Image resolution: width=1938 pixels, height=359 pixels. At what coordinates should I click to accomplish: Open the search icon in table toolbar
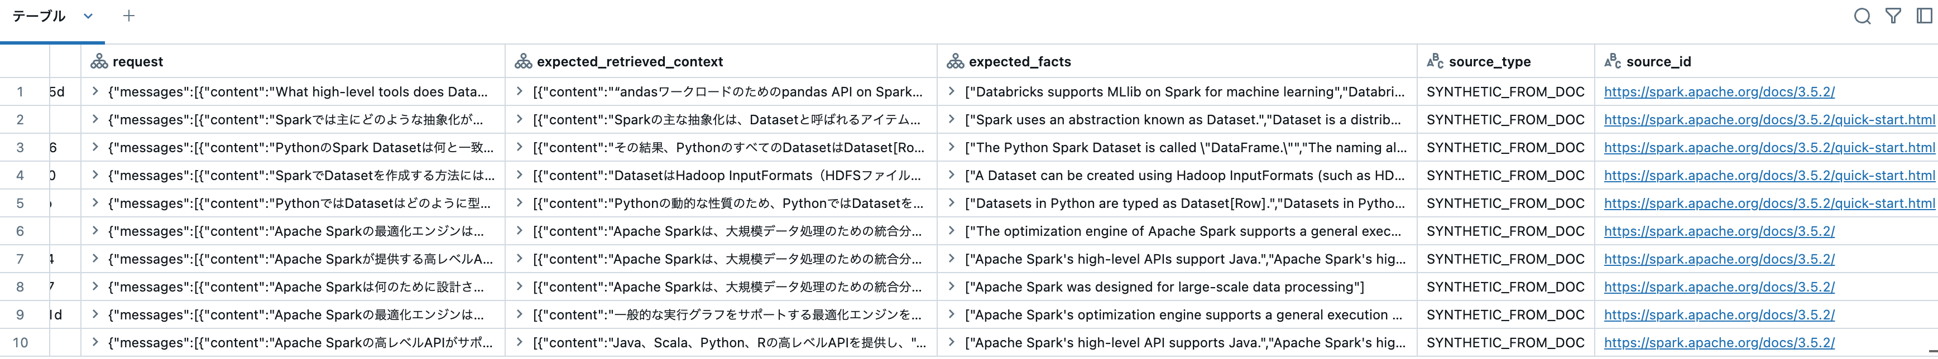click(x=1862, y=17)
